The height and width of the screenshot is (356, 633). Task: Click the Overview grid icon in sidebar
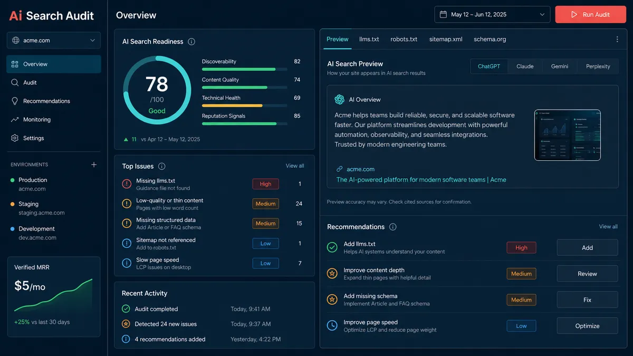point(15,64)
